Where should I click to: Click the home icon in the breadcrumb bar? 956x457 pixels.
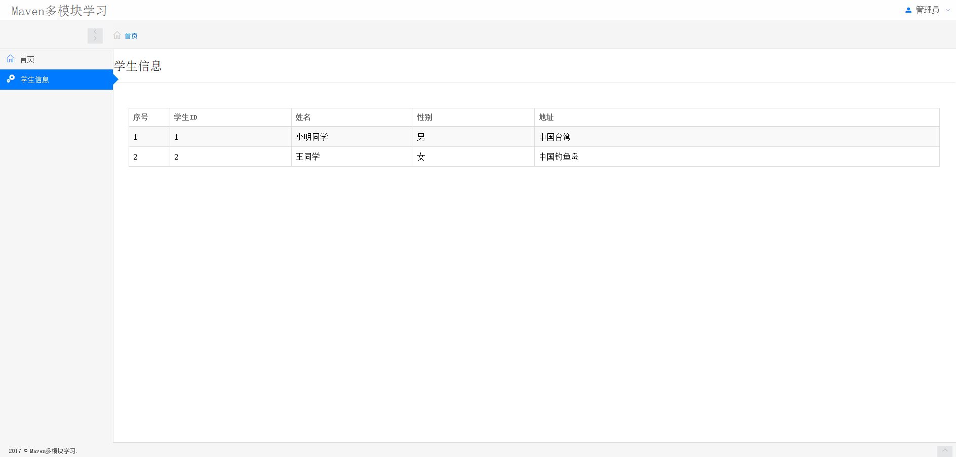coord(116,35)
